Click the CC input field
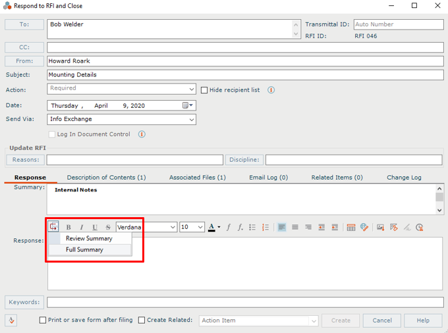The image size is (448, 333). click(x=245, y=47)
